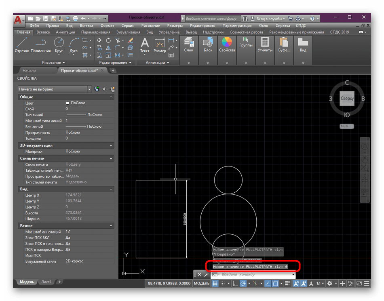
Task: Toggle ortho mode in status bar
Action: (236, 284)
